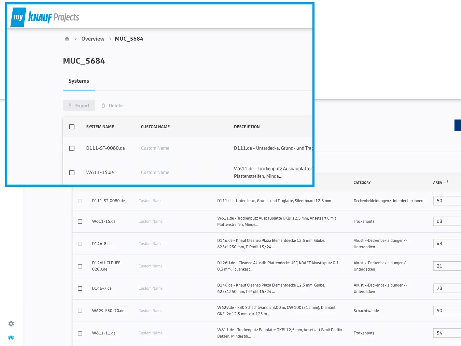The height and width of the screenshot is (346, 461).
Task: Click the breadcrumb chevron before MUC_5684
Action: pyautogui.click(x=110, y=39)
